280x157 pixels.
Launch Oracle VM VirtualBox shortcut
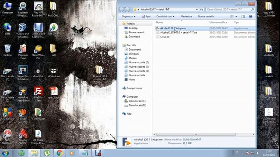click(23, 30)
